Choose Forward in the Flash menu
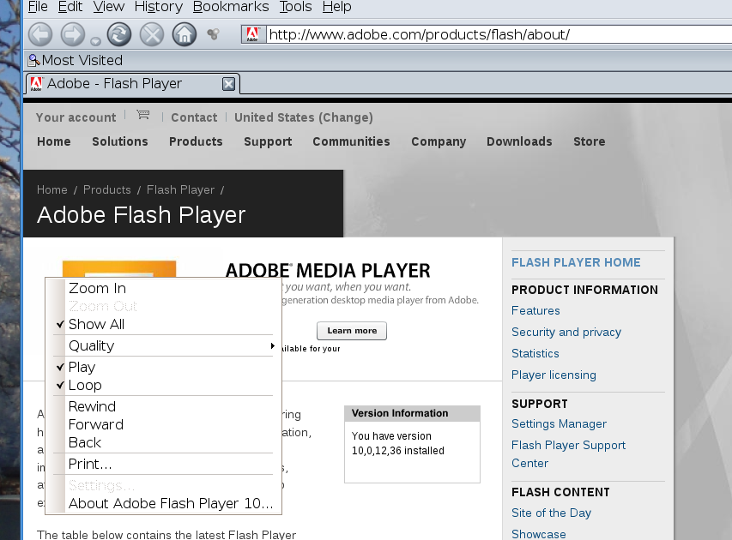732x540 pixels. coord(163,424)
